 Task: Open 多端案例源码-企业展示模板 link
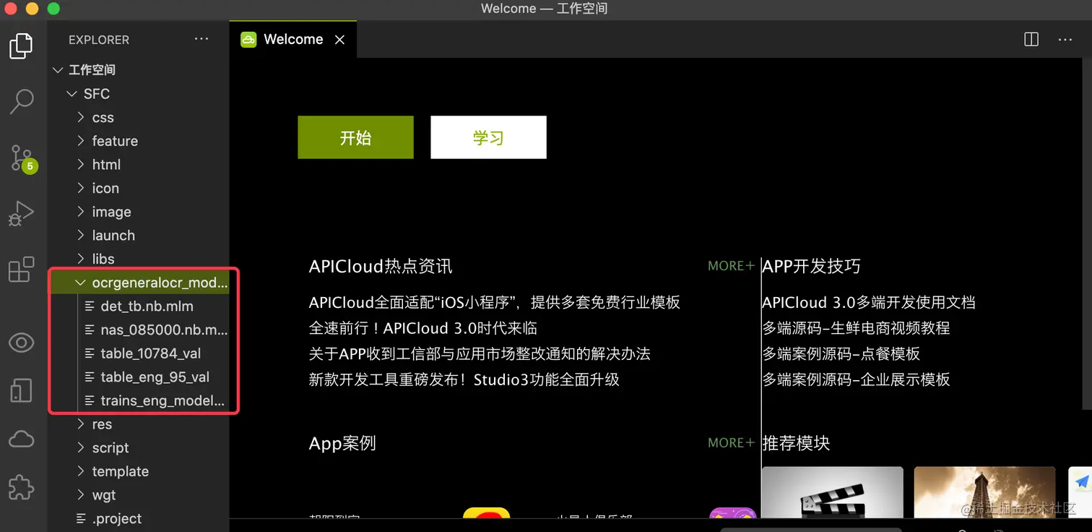tap(857, 379)
